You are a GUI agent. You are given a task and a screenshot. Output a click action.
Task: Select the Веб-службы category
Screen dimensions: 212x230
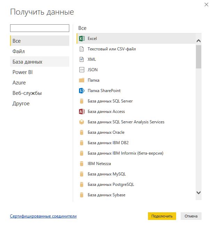pos(40,93)
